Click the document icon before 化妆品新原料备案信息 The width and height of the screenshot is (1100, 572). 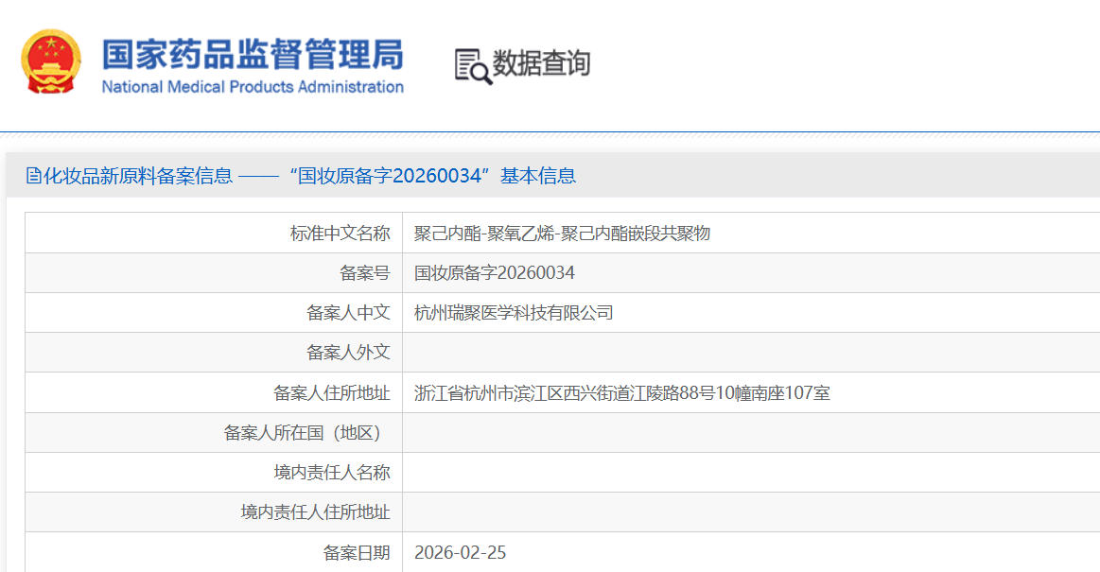click(x=34, y=176)
